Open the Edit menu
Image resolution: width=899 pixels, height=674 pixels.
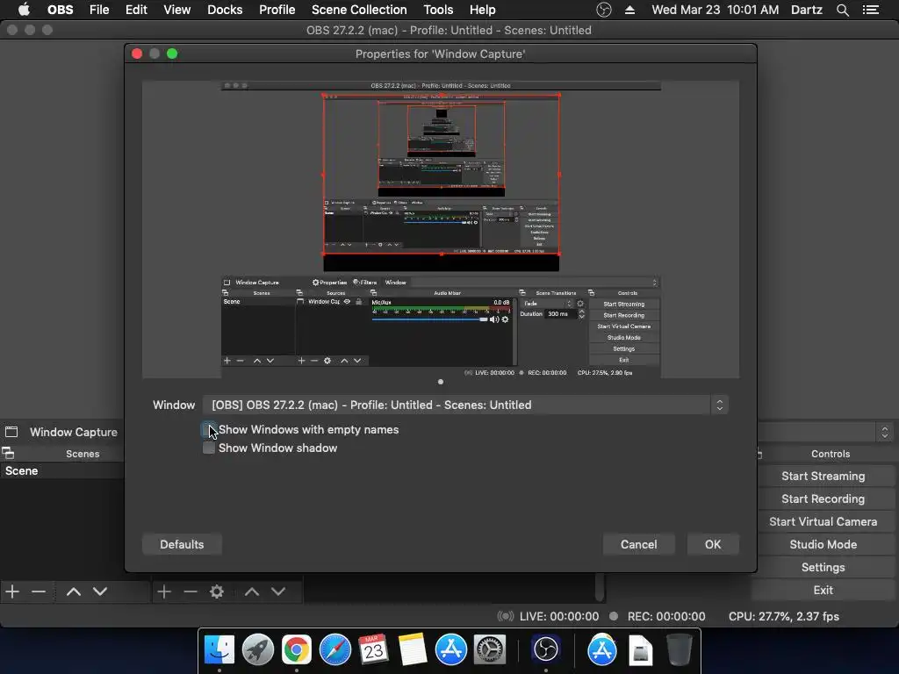point(136,10)
